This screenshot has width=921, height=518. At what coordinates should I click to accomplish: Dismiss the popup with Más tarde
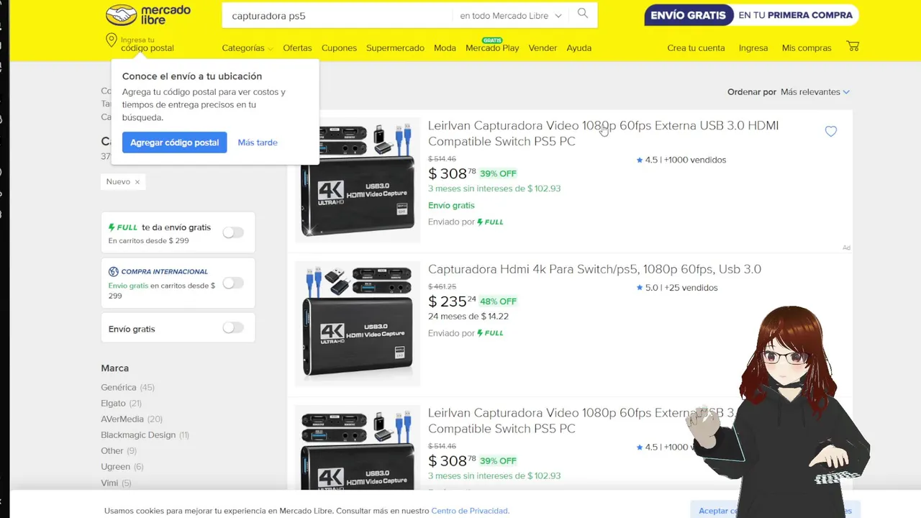coord(258,142)
